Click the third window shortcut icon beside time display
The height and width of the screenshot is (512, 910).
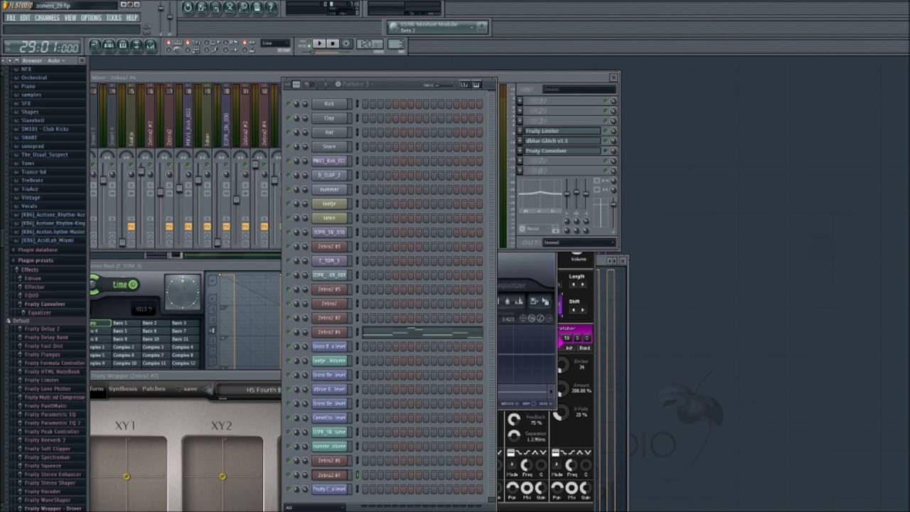[123, 46]
